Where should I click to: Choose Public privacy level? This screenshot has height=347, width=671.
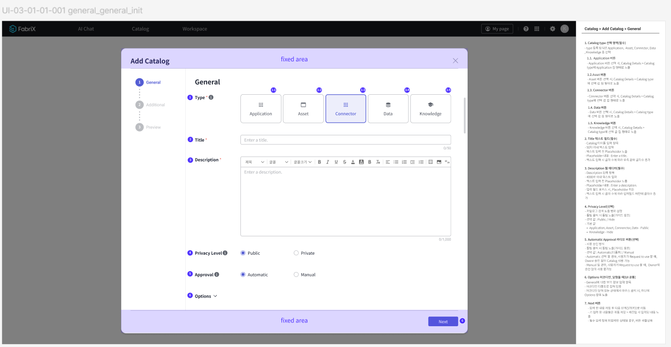(x=243, y=253)
